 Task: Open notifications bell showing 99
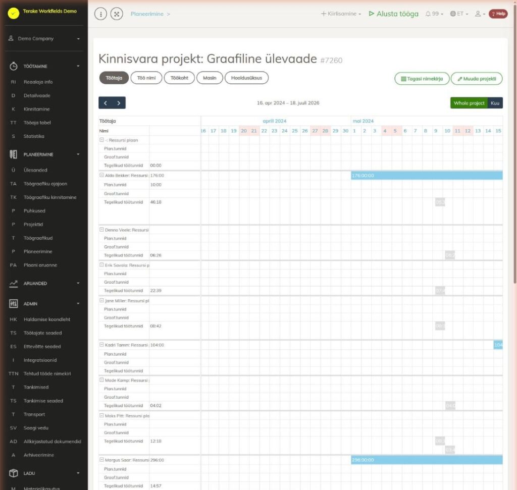click(x=434, y=14)
